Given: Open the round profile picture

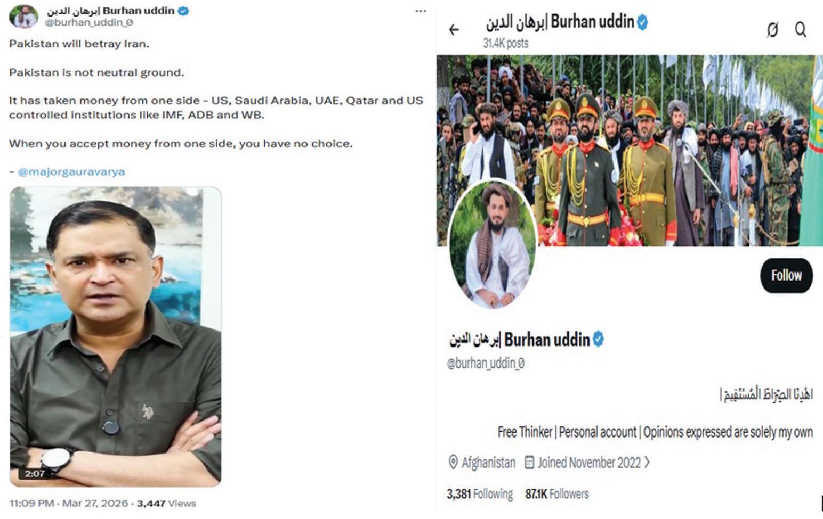Looking at the screenshot, I should pos(493,245).
